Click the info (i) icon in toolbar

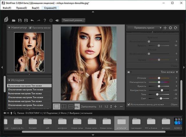(x=51, y=21)
